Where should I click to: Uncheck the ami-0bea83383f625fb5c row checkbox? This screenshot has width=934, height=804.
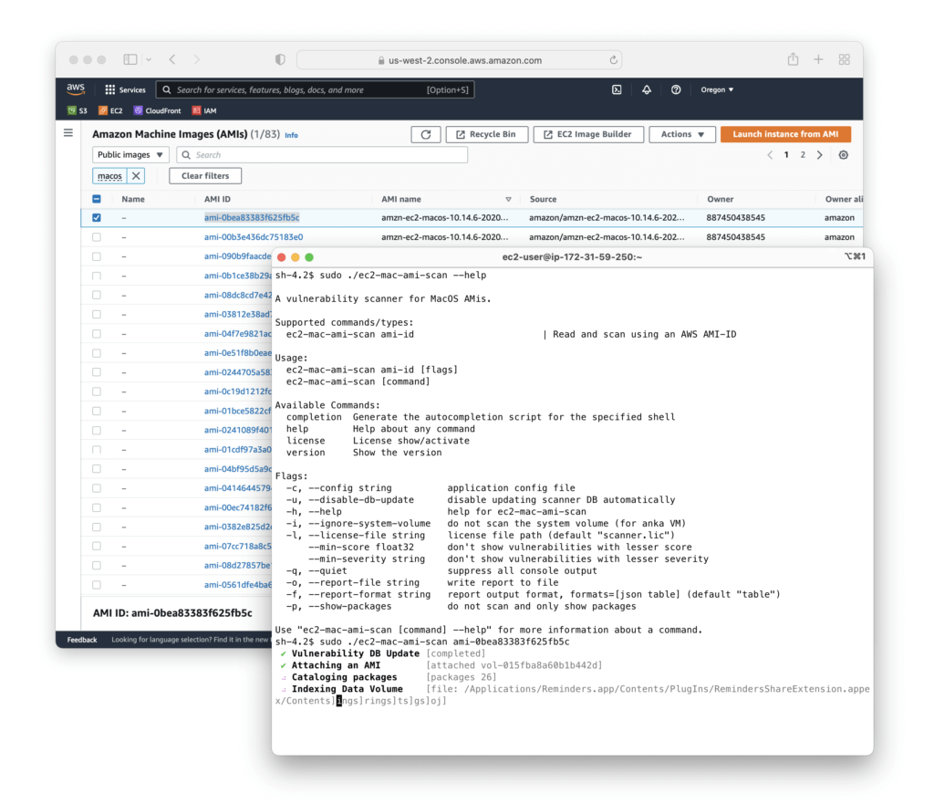click(97, 217)
